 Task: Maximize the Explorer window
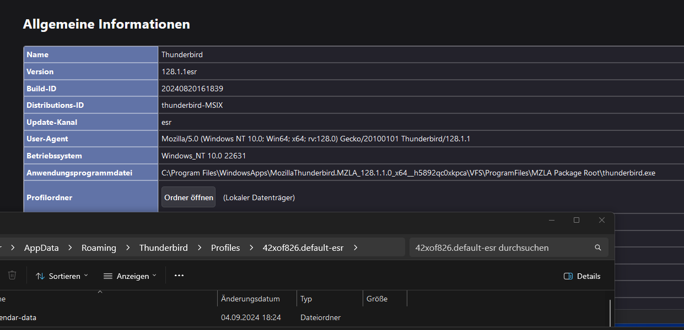tap(577, 220)
